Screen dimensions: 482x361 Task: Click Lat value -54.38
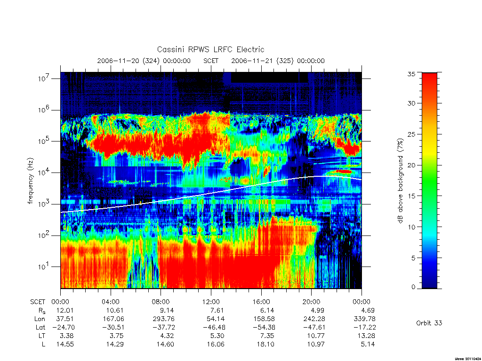(264, 328)
